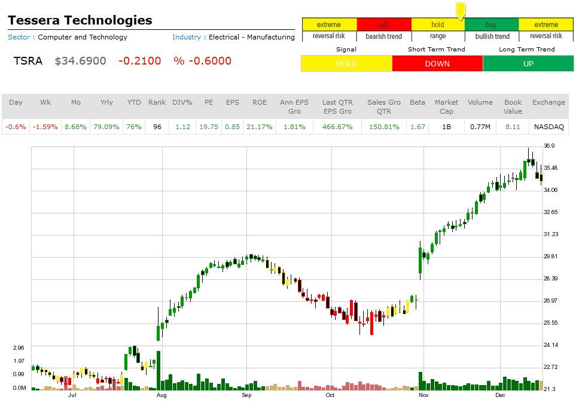Click the yellow HOLD signal box
The width and height of the screenshot is (579, 409).
[x=346, y=63]
